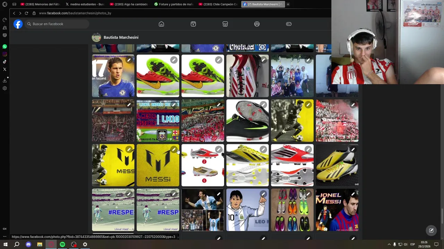Select the Bautista Marchesini Facebook tab
The height and width of the screenshot is (249, 444).
(x=263, y=4)
